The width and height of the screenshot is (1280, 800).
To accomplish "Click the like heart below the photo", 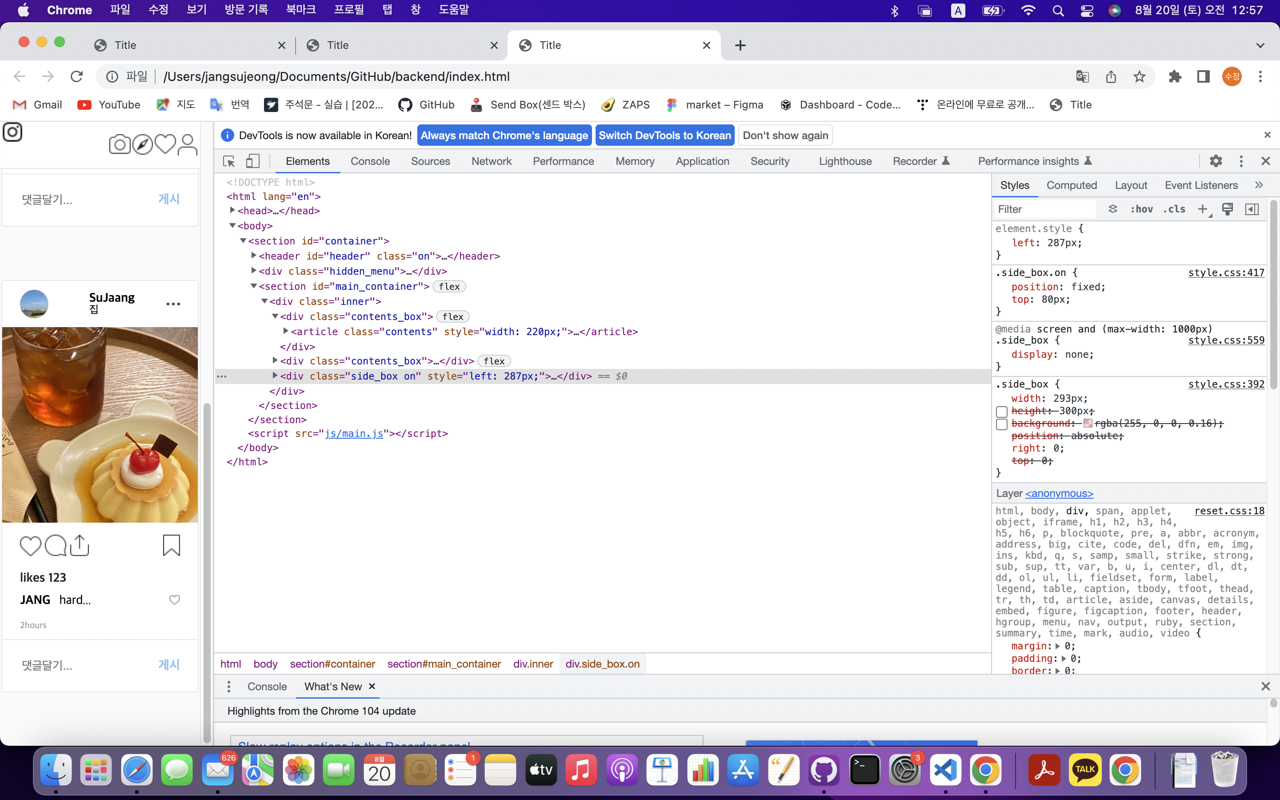I will click(x=30, y=545).
